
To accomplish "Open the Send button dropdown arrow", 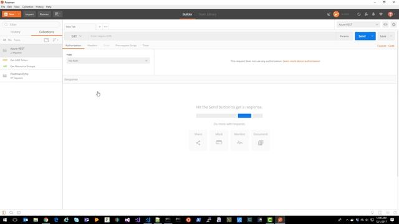I will coord(372,36).
